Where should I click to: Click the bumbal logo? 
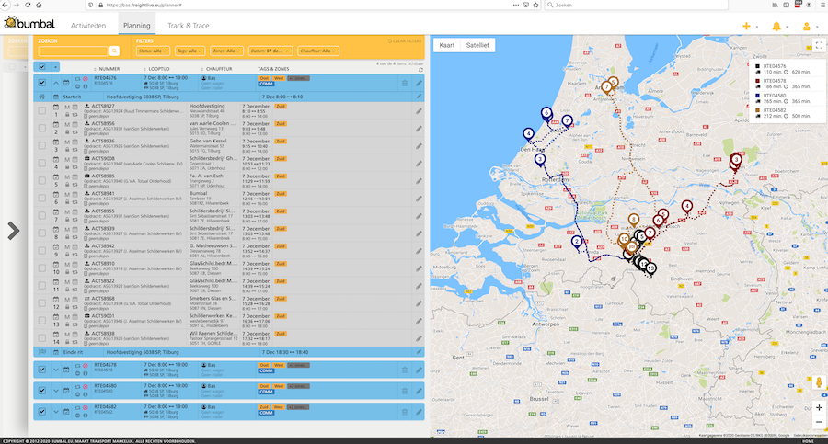click(29, 23)
